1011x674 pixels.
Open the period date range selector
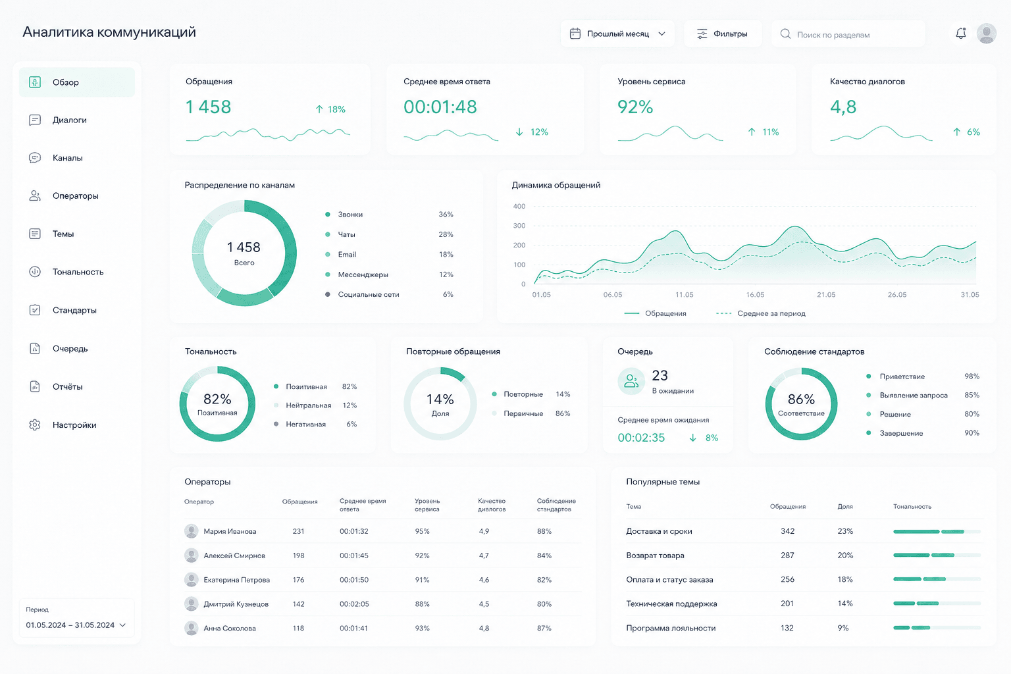click(76, 625)
